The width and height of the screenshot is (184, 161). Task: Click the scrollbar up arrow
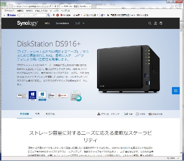coord(181,21)
